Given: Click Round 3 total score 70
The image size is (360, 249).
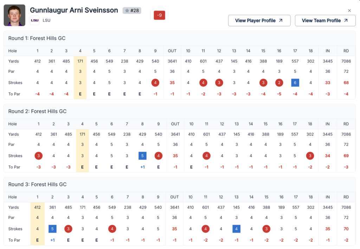Looking at the screenshot, I should click(x=346, y=229).
